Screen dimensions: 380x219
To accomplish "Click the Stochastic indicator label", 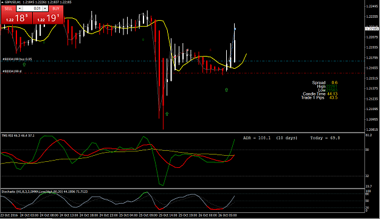I will click(44, 192).
